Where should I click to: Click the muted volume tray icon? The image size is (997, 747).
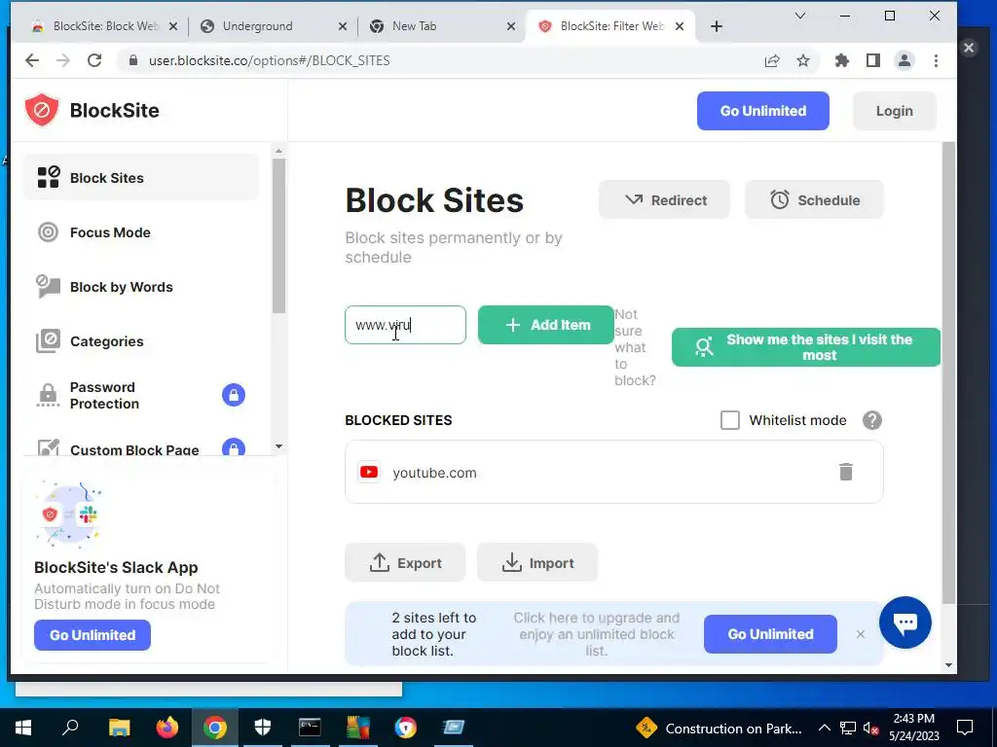pyautogui.click(x=871, y=728)
